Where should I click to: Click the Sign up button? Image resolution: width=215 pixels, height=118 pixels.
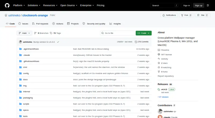pos(199,5)
